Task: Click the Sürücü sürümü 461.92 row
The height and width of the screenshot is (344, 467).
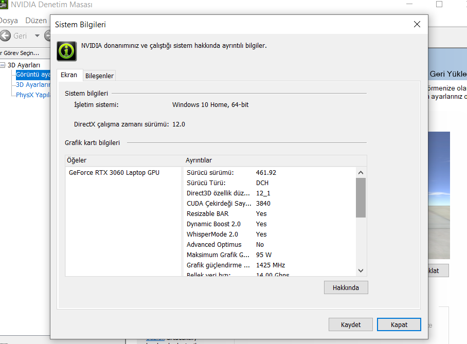Action: pos(271,172)
